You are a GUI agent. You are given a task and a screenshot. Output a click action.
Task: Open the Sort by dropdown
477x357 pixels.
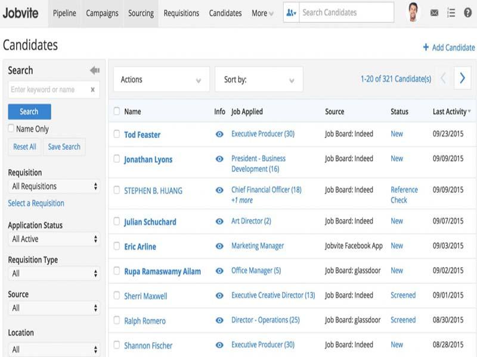tap(259, 80)
